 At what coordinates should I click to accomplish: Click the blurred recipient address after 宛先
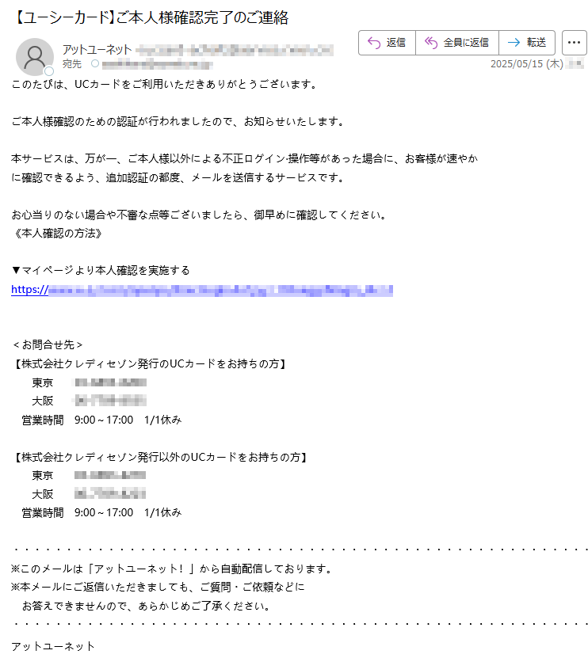click(x=158, y=64)
